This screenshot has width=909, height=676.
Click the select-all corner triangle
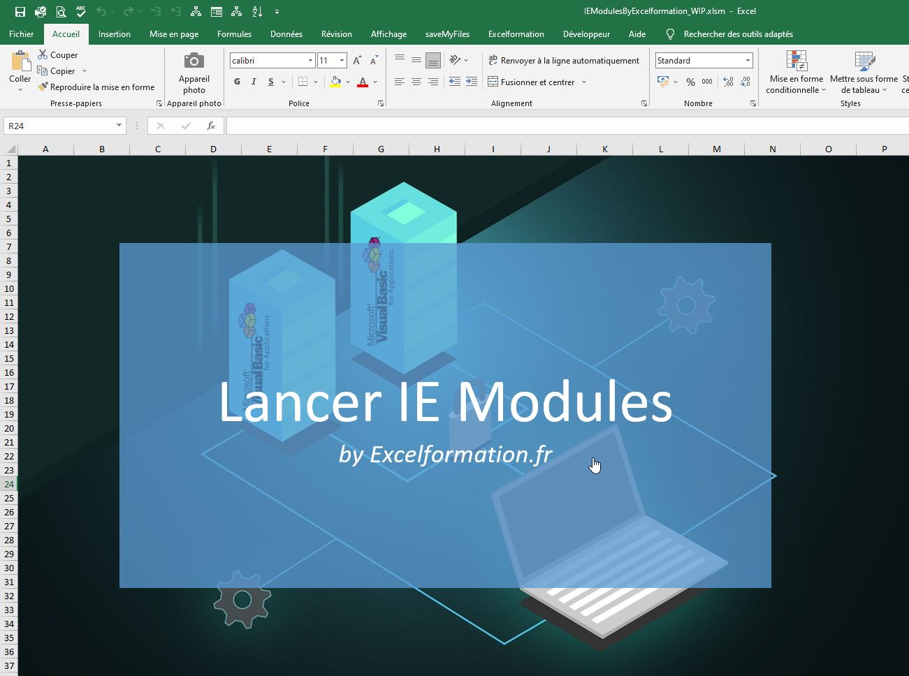pyautogui.click(x=10, y=149)
